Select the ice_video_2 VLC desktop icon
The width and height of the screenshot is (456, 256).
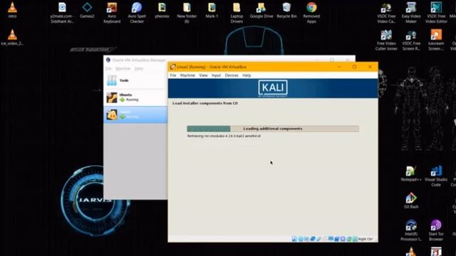[x=12, y=38]
